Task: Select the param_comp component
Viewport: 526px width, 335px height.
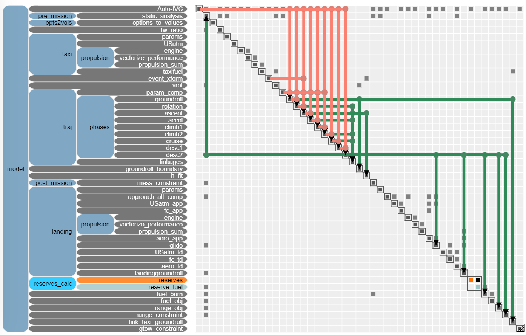Action: point(132,92)
